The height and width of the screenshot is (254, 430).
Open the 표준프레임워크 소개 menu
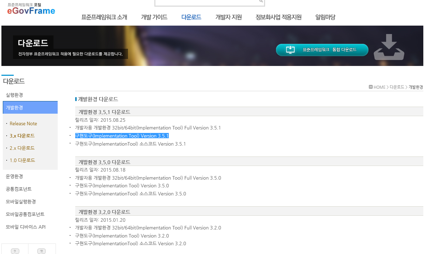(104, 17)
